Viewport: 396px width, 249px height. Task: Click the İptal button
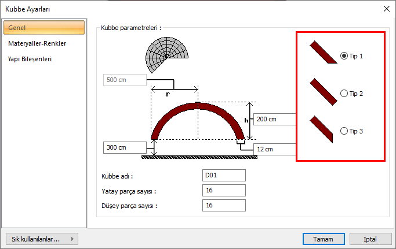tap(370, 239)
